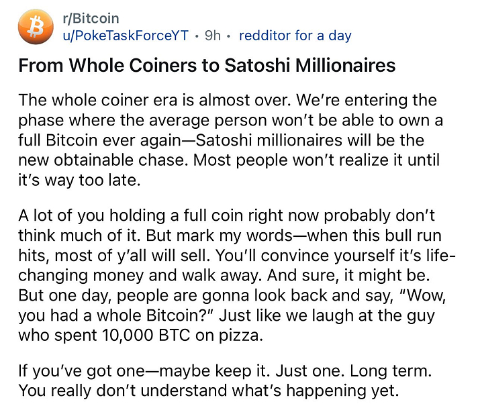Visit u/PokeTaskForceYT's profile

tap(125, 36)
